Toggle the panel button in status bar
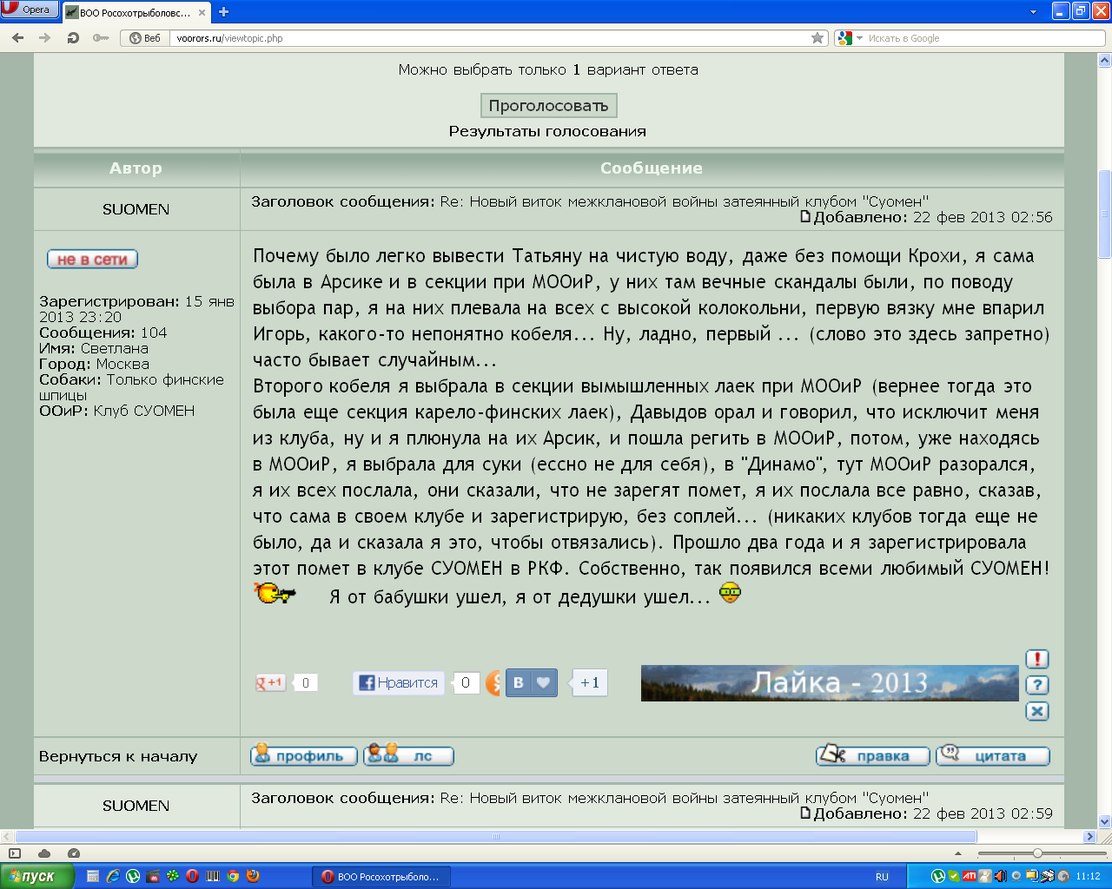1112x889 pixels. 15,853
